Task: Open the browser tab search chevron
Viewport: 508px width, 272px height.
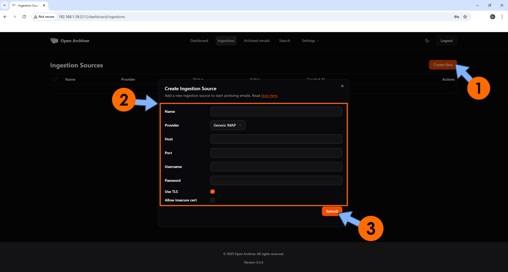Action: tap(5, 5)
